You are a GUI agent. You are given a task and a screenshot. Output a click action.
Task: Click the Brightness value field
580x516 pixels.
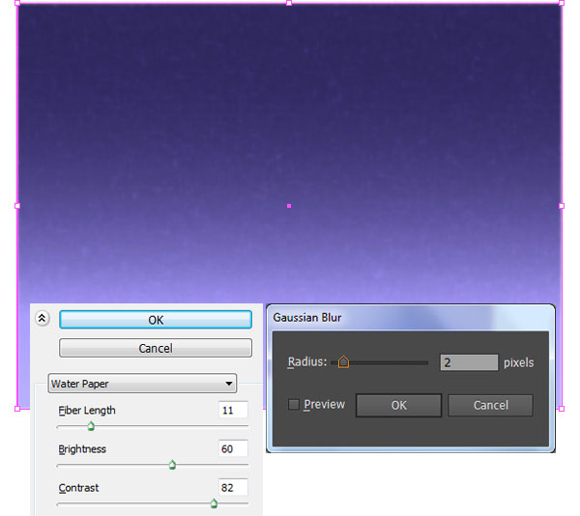pos(233,448)
